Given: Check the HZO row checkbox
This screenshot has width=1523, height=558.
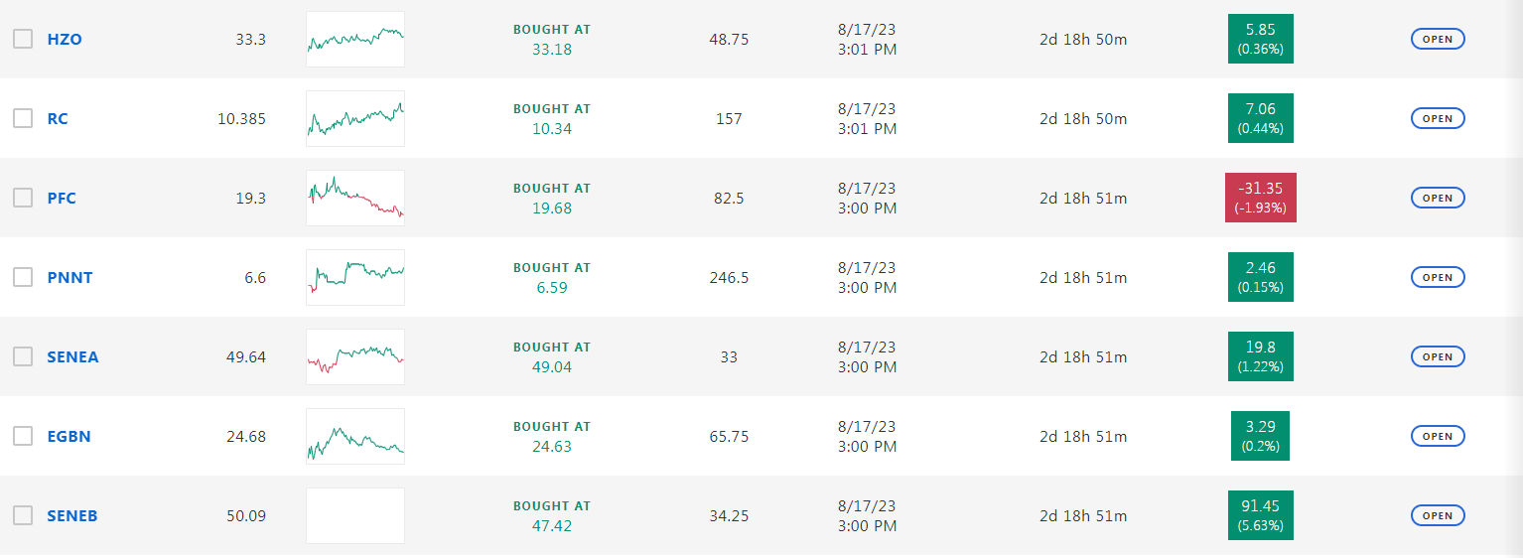Looking at the screenshot, I should click(23, 39).
